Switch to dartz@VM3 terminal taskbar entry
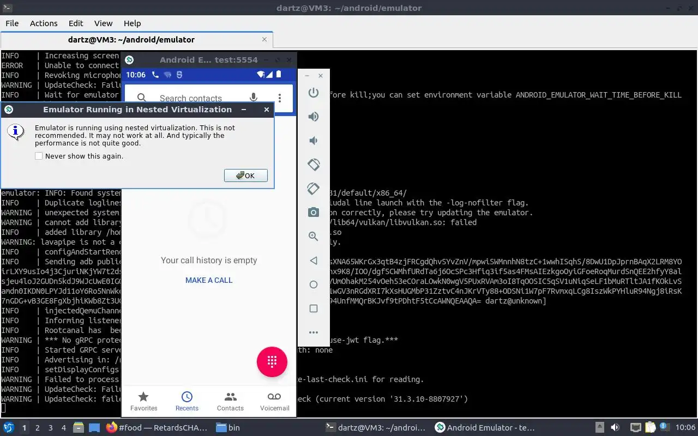 click(375, 428)
